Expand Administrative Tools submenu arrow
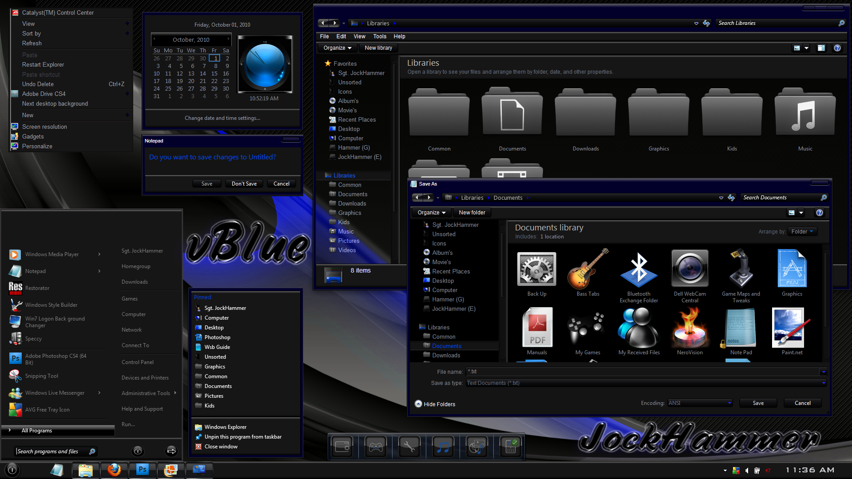The height and width of the screenshot is (479, 852). click(x=175, y=393)
